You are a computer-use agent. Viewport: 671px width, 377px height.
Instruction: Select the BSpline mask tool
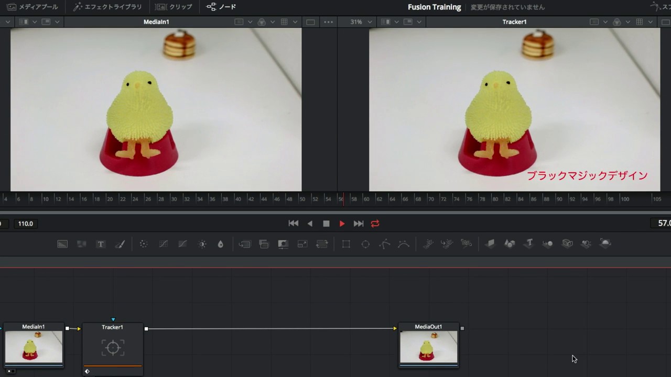pyautogui.click(x=404, y=244)
